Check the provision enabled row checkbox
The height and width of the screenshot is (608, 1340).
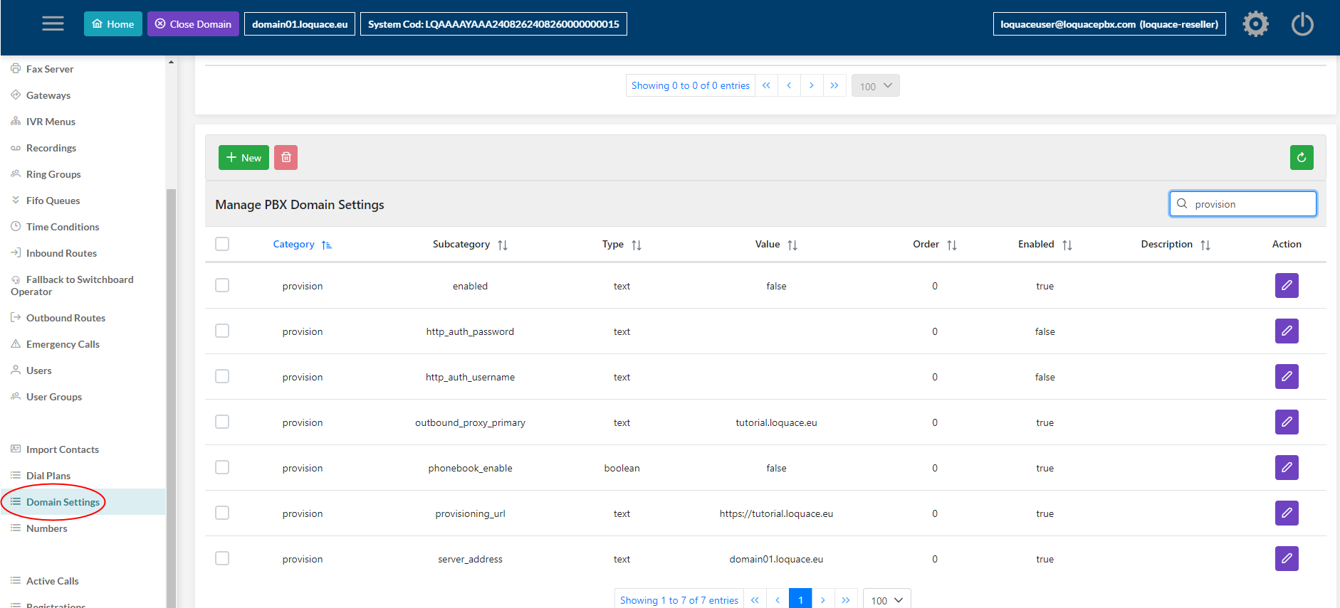coord(222,285)
